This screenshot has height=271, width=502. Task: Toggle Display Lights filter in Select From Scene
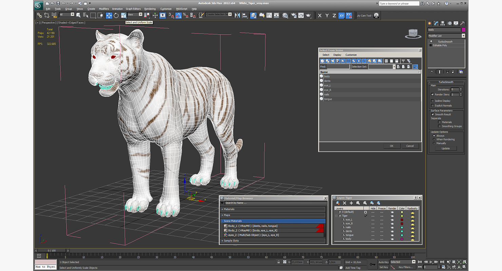click(x=333, y=61)
